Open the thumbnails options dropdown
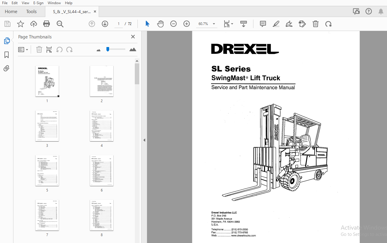Viewport: 387px width, 243px height. [23, 50]
